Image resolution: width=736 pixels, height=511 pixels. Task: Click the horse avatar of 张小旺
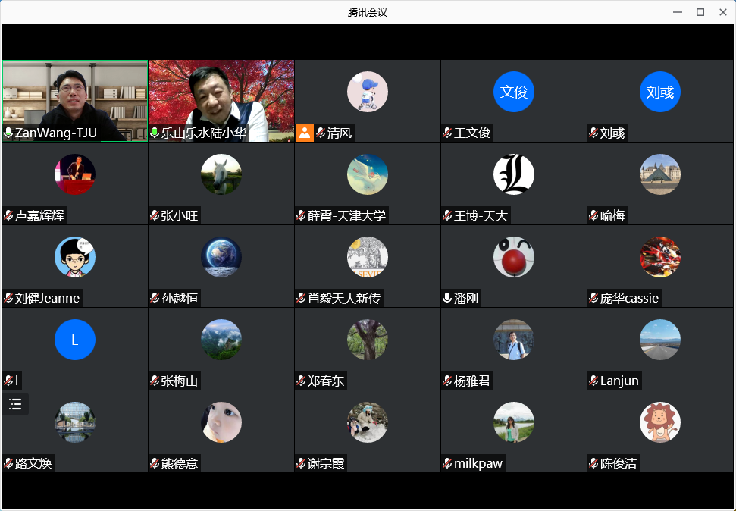(x=221, y=174)
